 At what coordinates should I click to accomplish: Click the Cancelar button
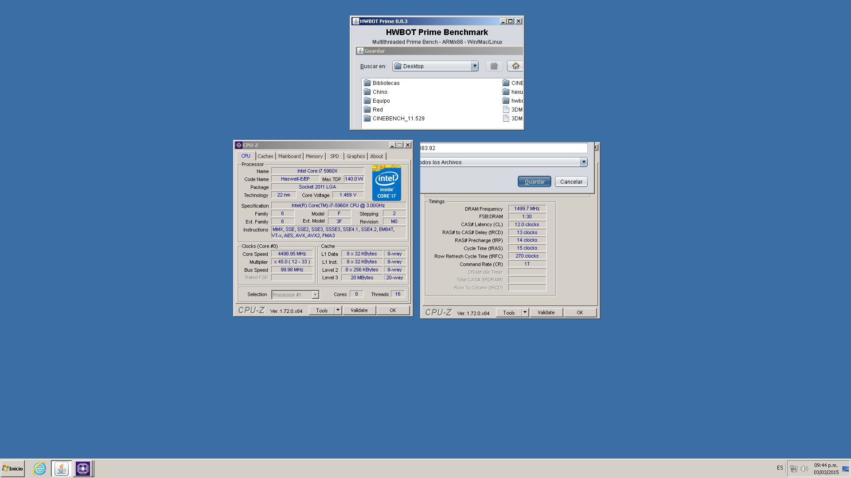click(571, 181)
